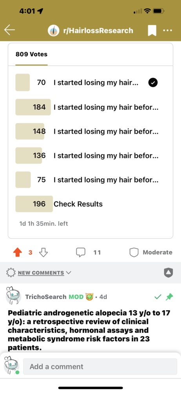Screen dimensions: 181x393
Task: Select the checked poll option with 70 votes
Action: point(90,83)
